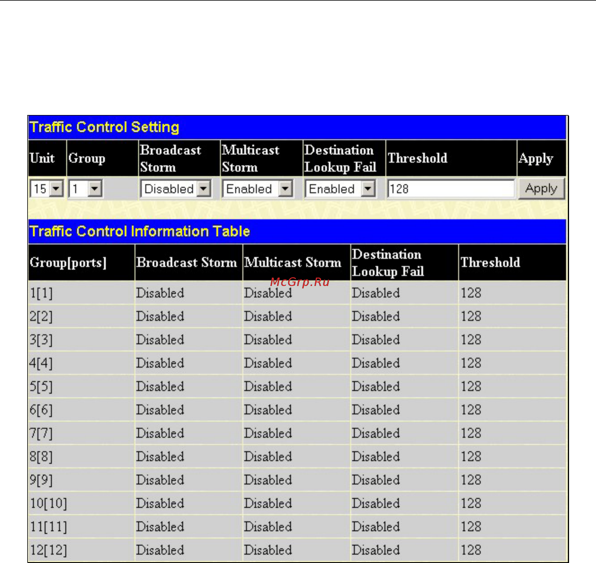Select the 4[4] group cell

coord(81,363)
